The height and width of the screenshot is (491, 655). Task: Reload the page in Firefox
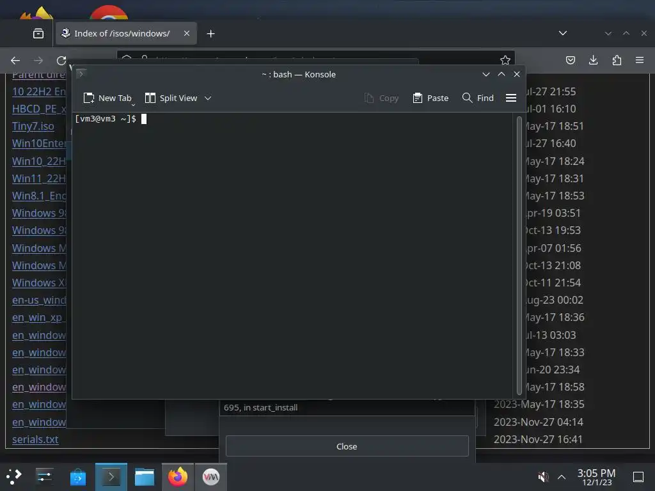61,61
